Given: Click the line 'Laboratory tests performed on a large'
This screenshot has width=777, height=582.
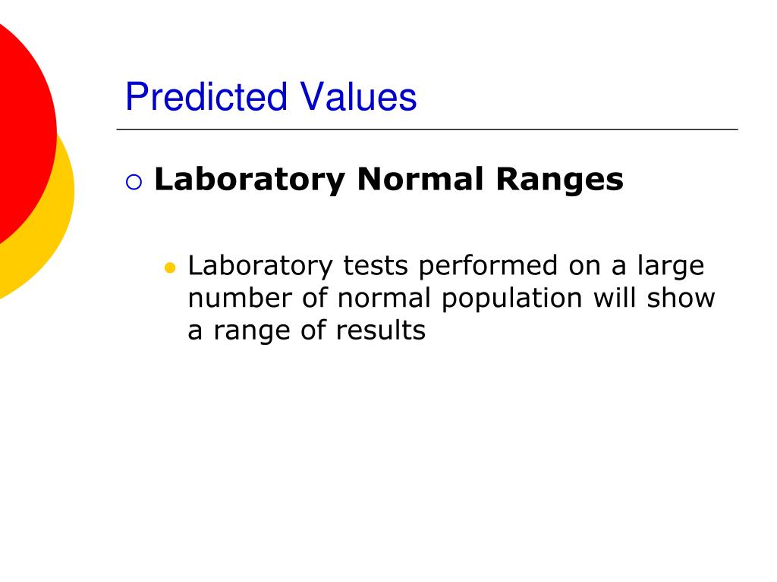Looking at the screenshot, I should click(446, 266).
